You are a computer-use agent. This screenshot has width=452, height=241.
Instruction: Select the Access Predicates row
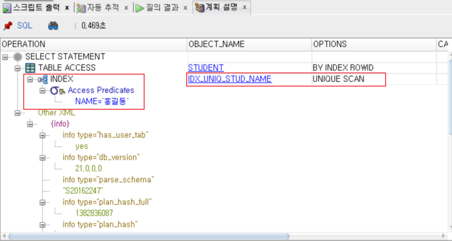click(101, 90)
